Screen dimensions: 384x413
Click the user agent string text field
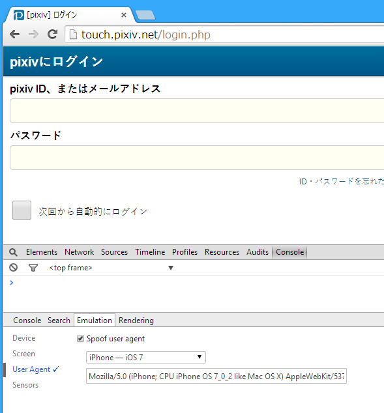click(216, 376)
